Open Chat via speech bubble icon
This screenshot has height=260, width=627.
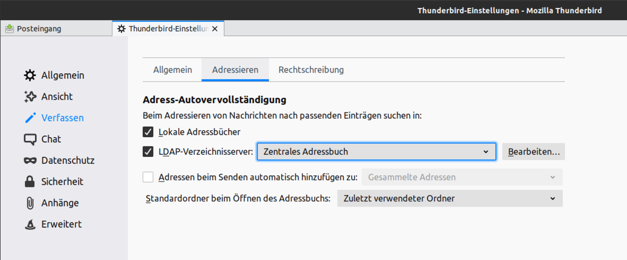pos(30,139)
